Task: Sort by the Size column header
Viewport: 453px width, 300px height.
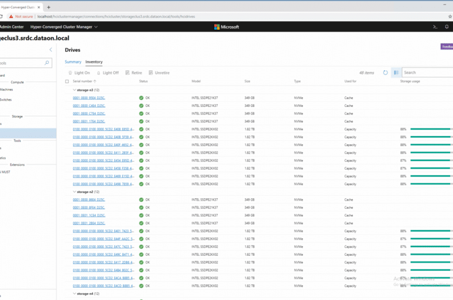Action: point(247,81)
